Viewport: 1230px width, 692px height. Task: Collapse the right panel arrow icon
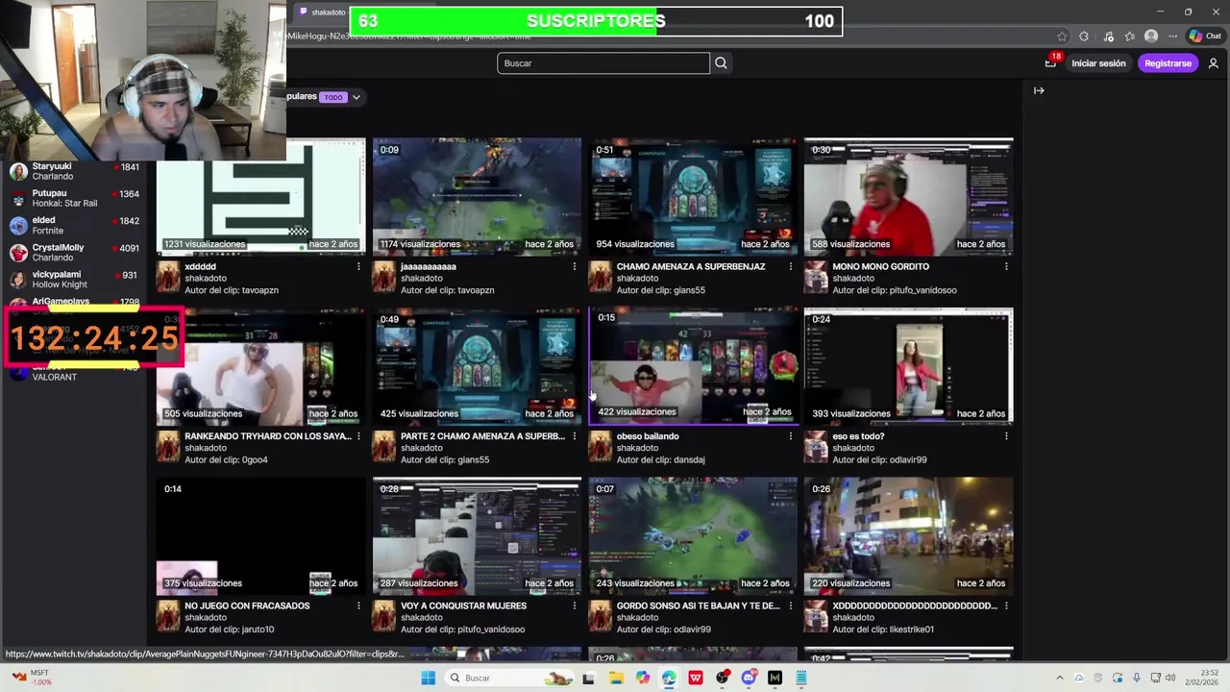click(1039, 90)
